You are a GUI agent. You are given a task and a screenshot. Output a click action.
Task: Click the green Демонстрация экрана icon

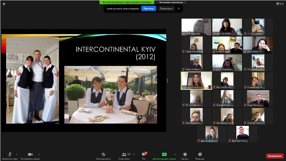click(x=164, y=154)
